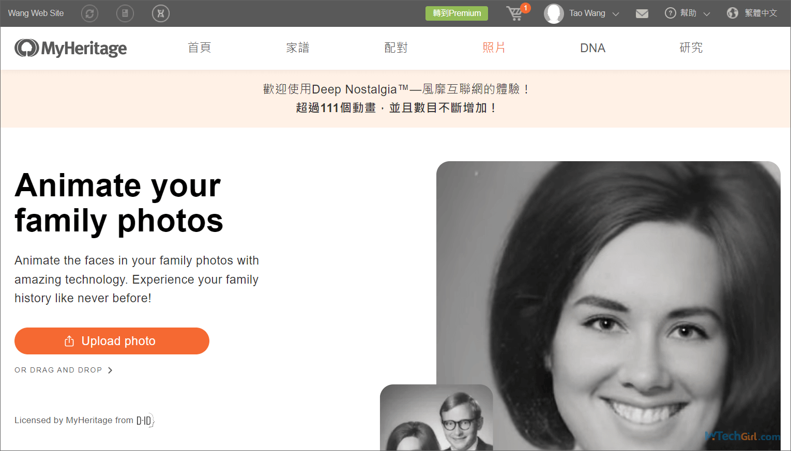Click the cart notification badge showing 1
Image resolution: width=791 pixels, height=451 pixels.
coord(526,8)
